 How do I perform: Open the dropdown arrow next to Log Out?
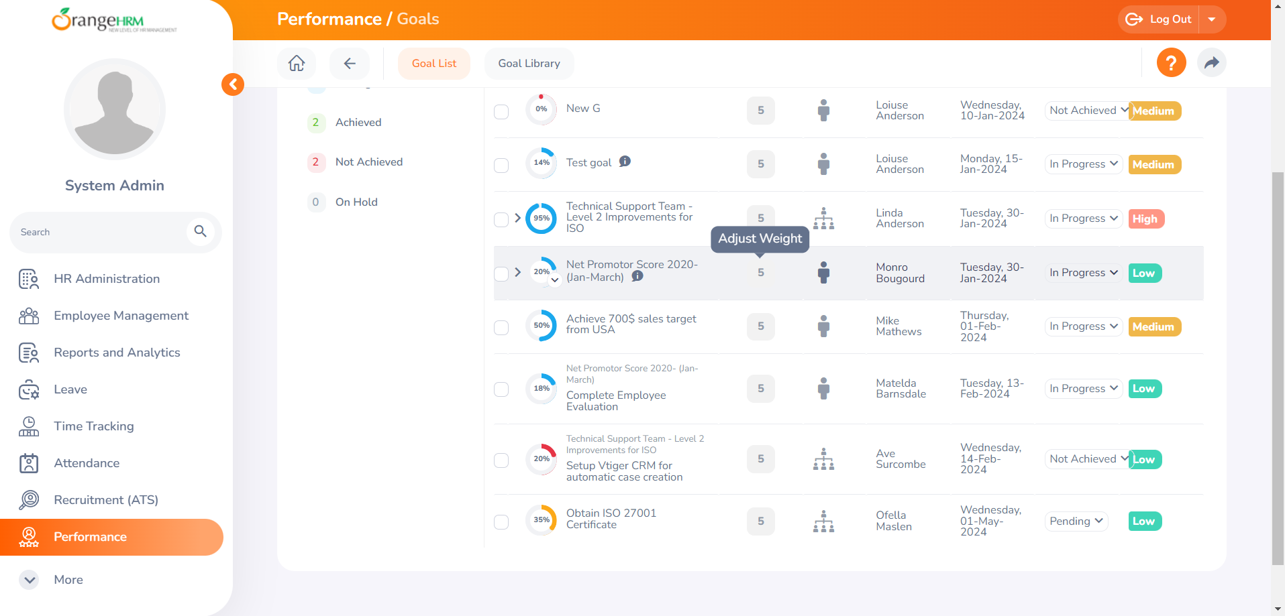coord(1213,19)
